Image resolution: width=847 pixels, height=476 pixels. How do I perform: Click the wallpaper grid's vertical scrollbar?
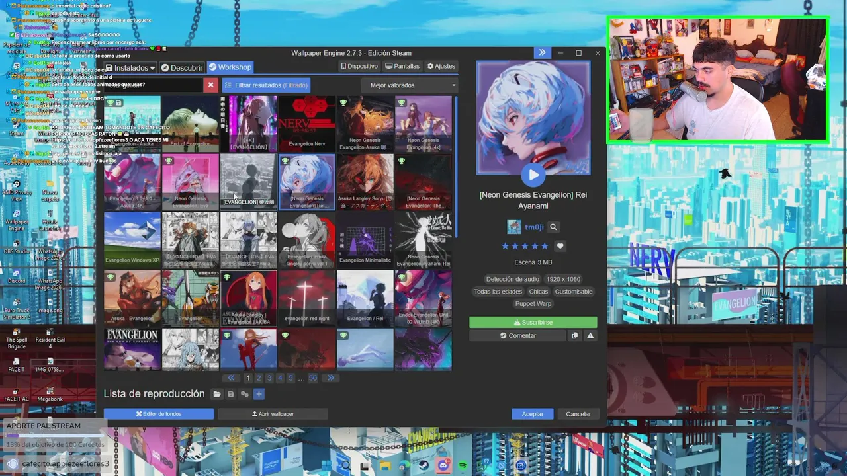(455, 167)
